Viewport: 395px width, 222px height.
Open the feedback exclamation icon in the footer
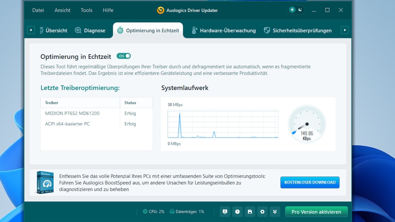point(225,212)
